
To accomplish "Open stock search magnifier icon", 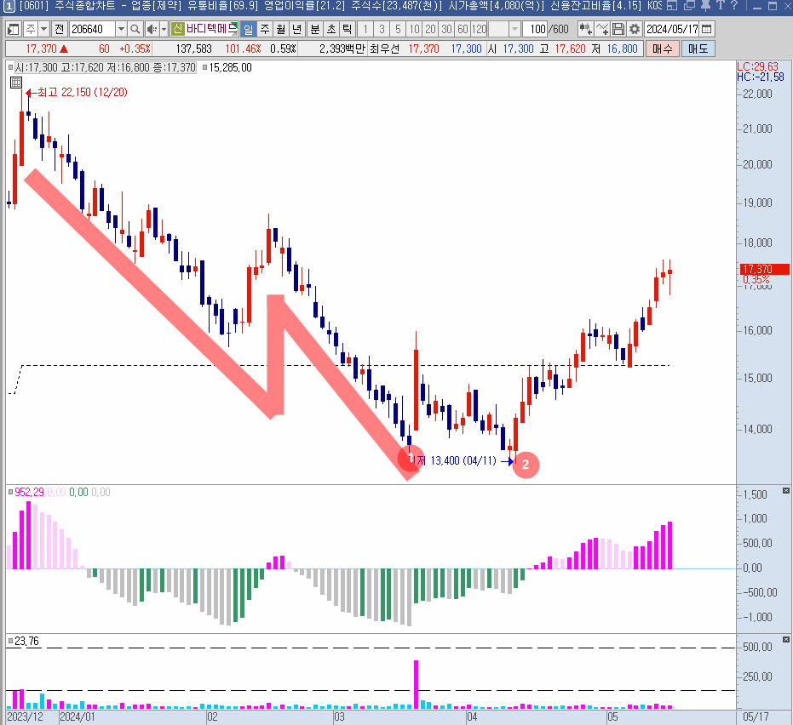I will tap(135, 29).
